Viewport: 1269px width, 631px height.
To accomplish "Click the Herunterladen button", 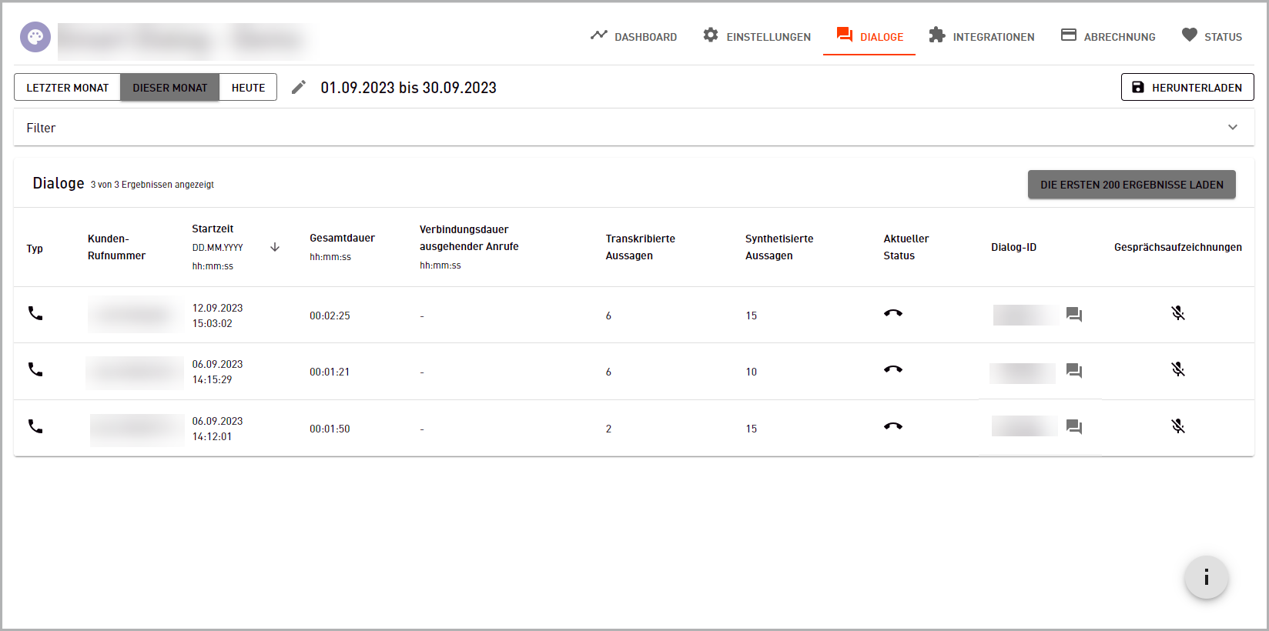I will [x=1187, y=88].
